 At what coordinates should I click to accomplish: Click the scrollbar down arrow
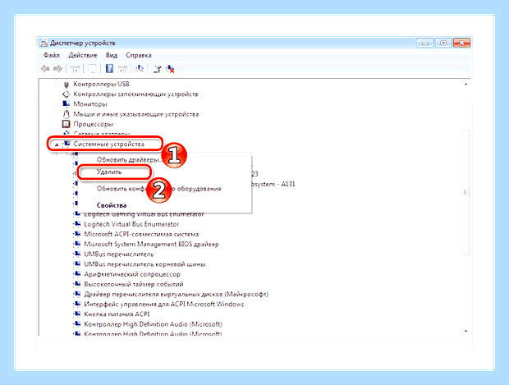pyautogui.click(x=465, y=331)
